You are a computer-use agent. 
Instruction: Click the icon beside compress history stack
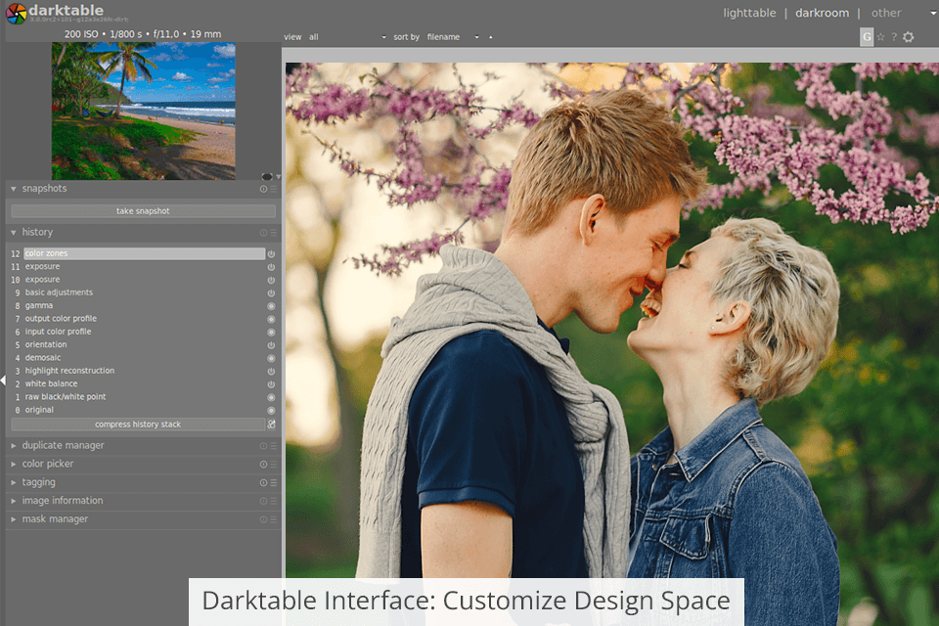(x=272, y=425)
